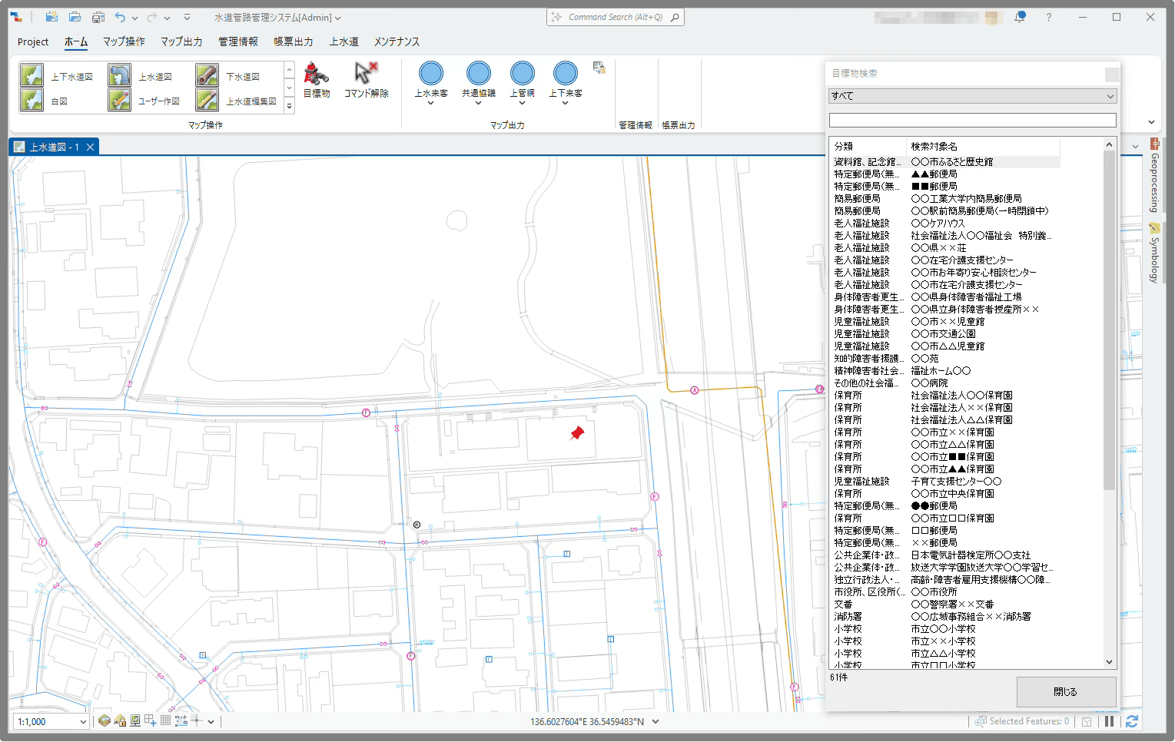Click the コマンド解除 cancel command tool
1175x742 pixels.
[366, 80]
